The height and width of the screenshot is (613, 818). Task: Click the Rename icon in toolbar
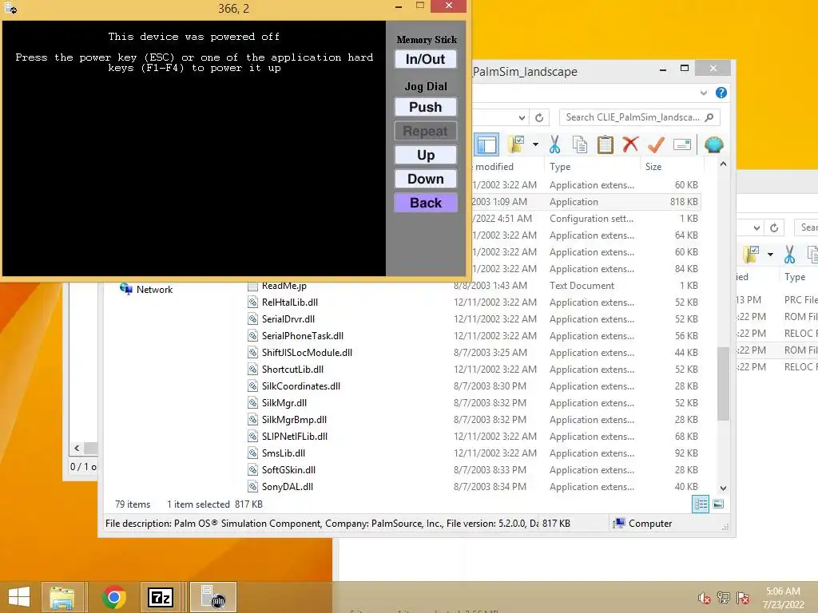(682, 144)
